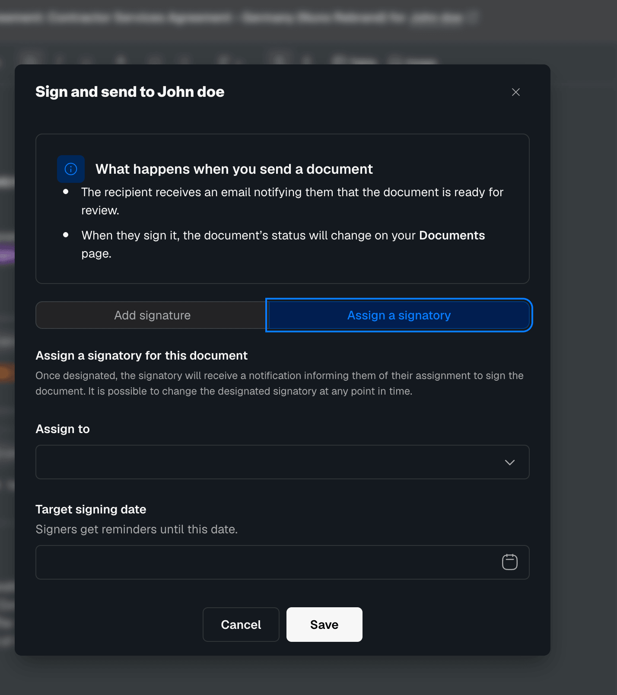Click the Assign to field label
The height and width of the screenshot is (695, 617).
[63, 429]
